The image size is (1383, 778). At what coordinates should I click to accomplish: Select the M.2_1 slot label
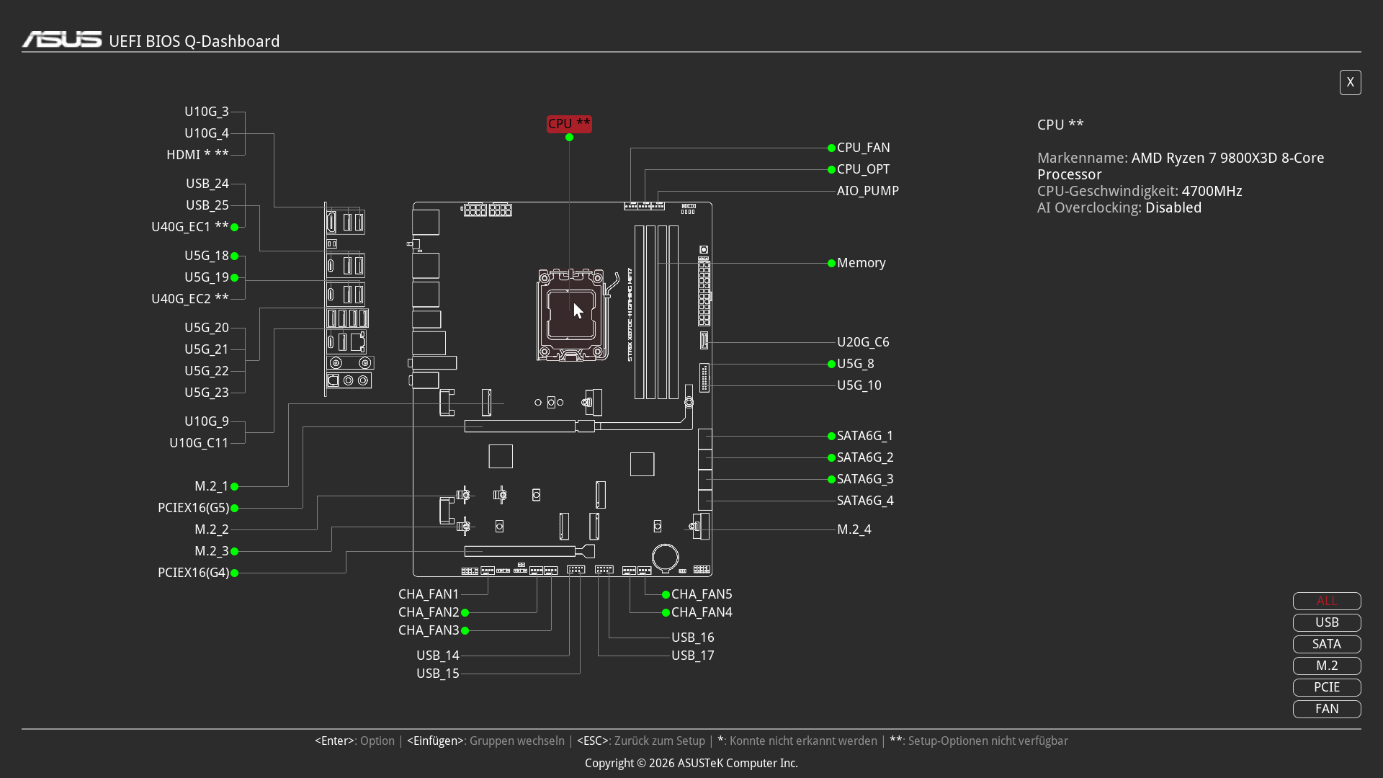coord(211,486)
